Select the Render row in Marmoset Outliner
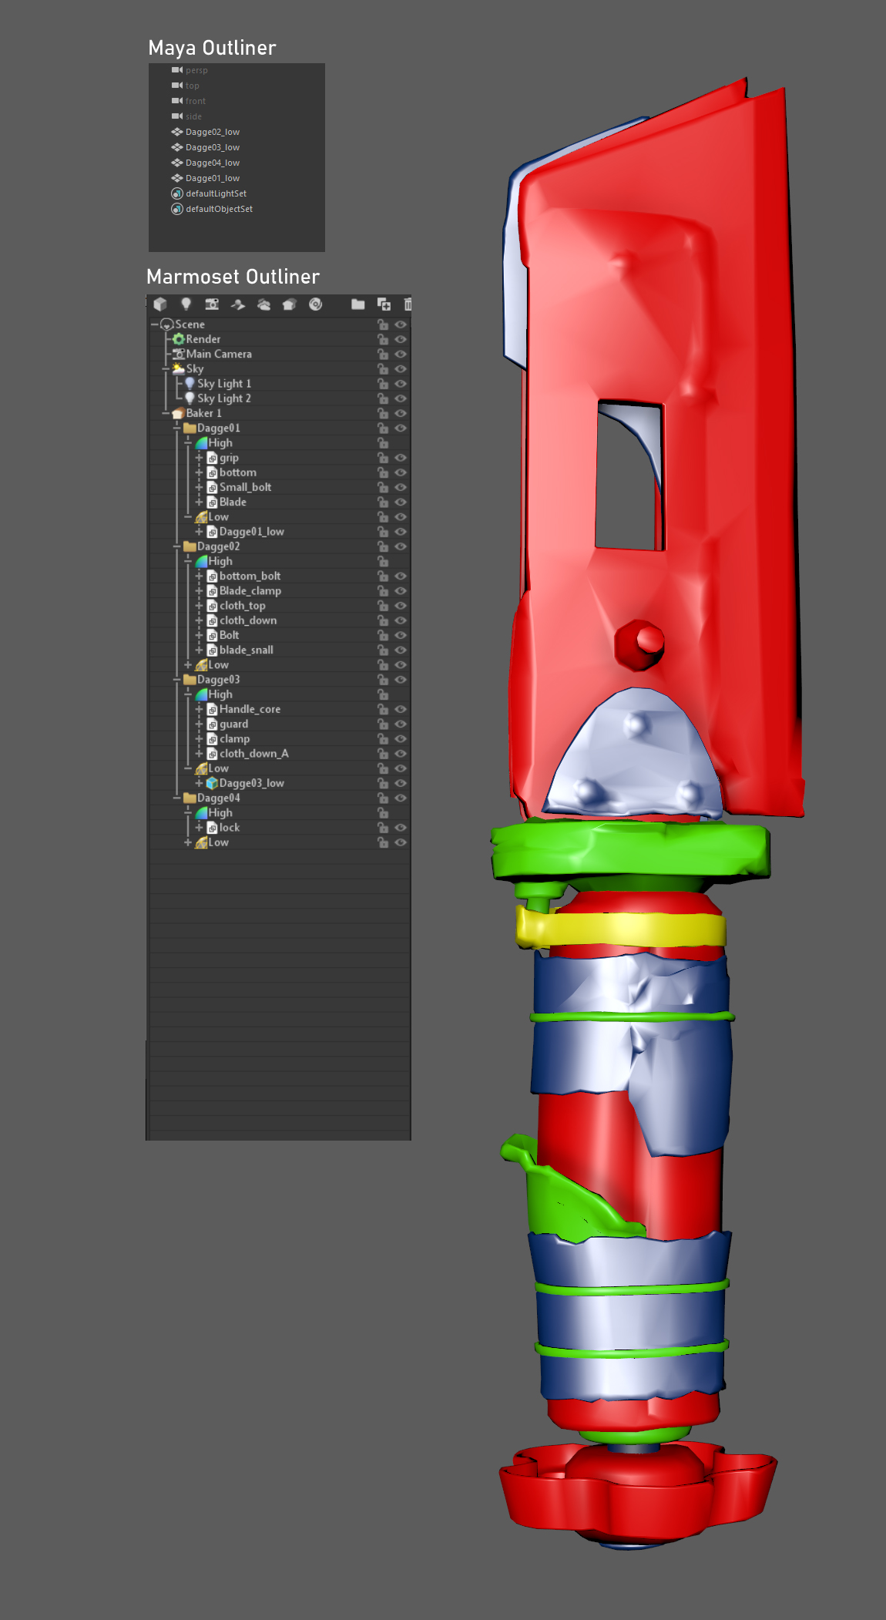 [279, 339]
